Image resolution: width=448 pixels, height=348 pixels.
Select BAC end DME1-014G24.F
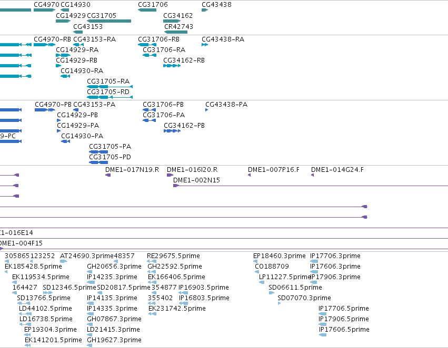tap(312, 175)
